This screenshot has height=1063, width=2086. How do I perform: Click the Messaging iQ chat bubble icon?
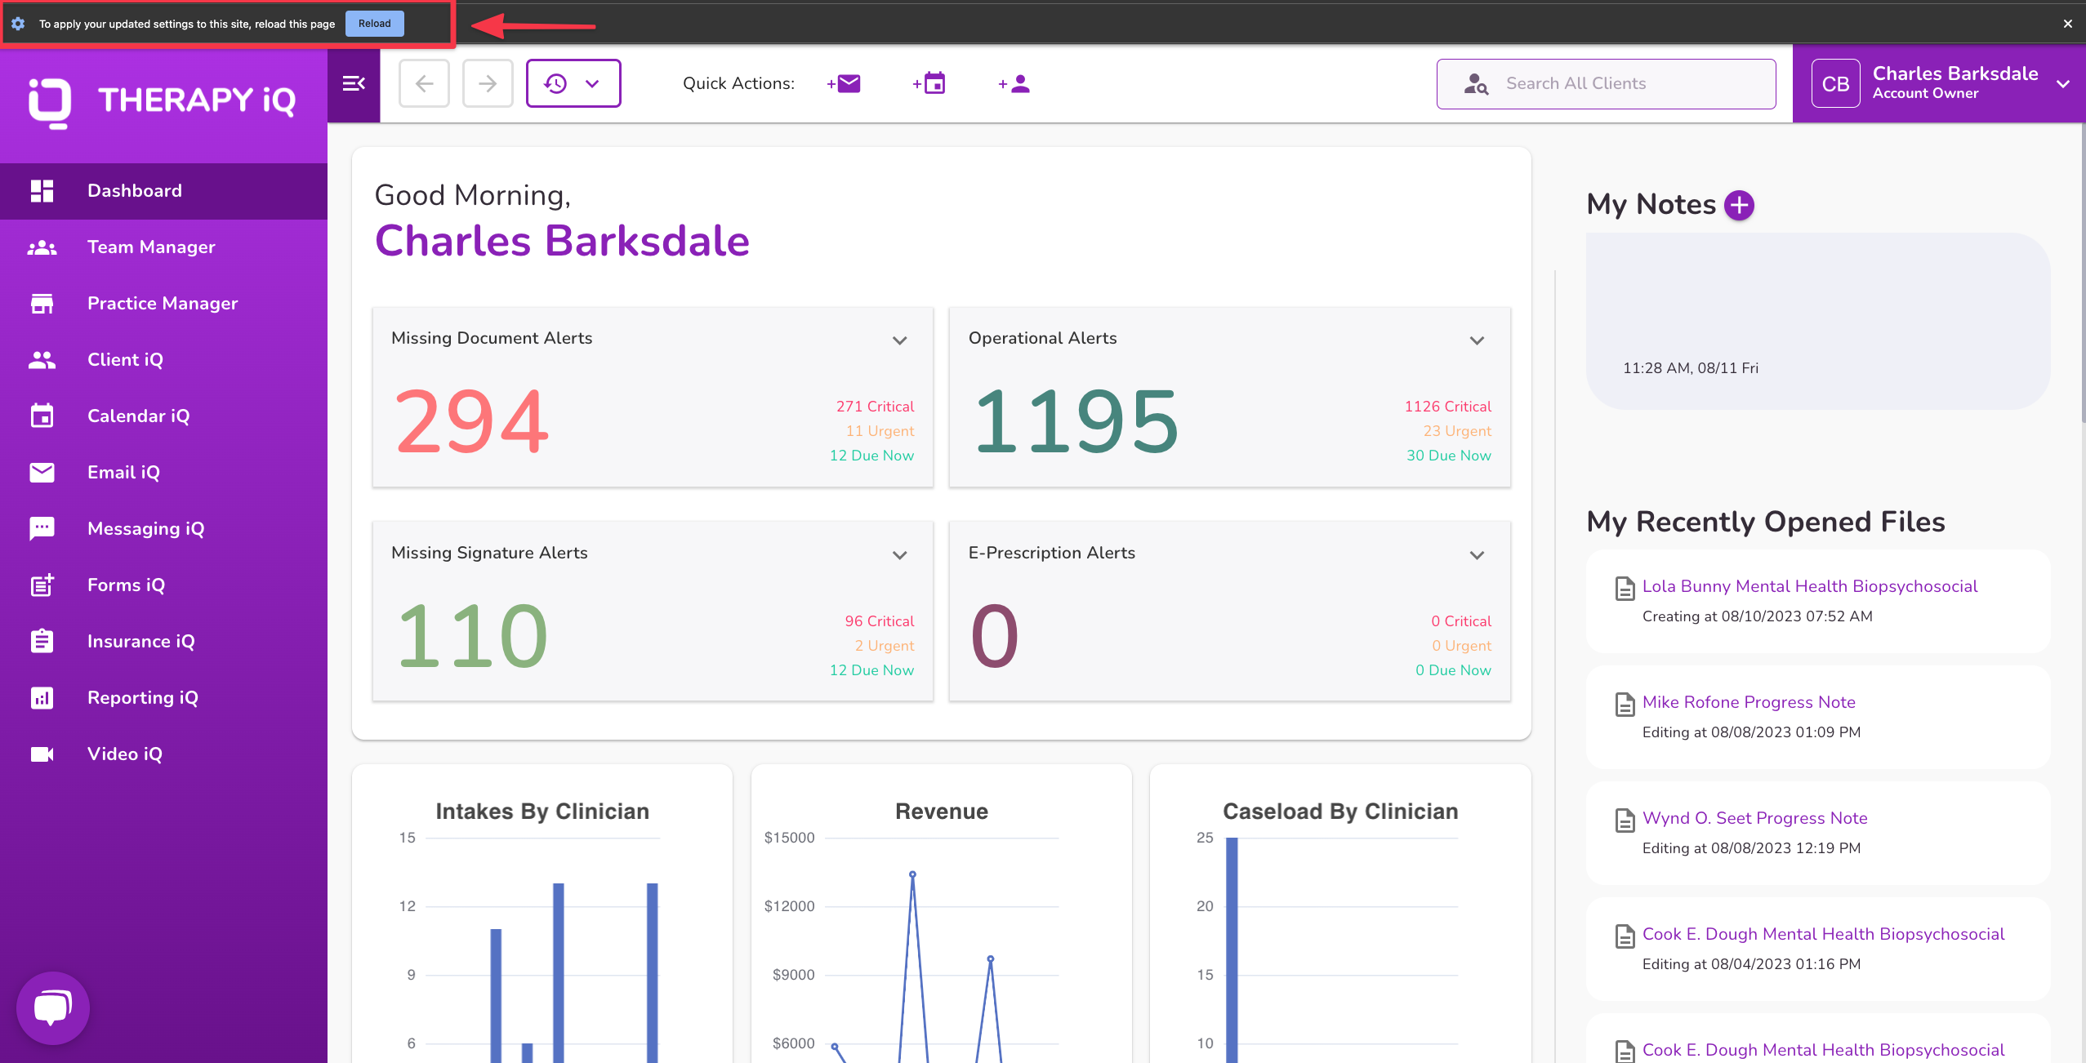coord(42,529)
